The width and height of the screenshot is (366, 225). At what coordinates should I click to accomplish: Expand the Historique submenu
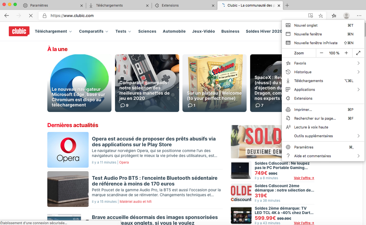coord(323,72)
